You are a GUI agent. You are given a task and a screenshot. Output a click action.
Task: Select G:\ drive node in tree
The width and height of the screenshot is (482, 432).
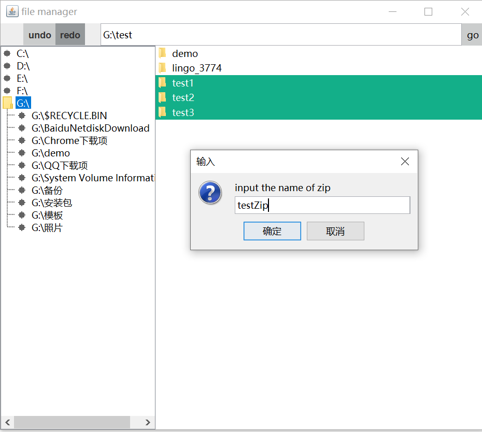point(23,103)
